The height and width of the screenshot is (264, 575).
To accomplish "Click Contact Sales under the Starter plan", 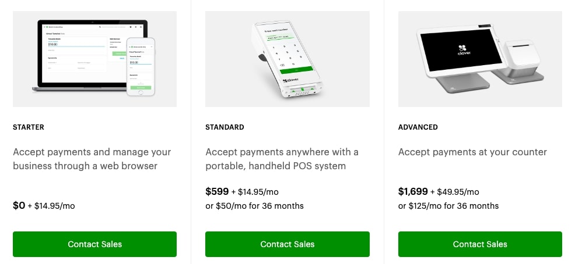I will 94,244.
